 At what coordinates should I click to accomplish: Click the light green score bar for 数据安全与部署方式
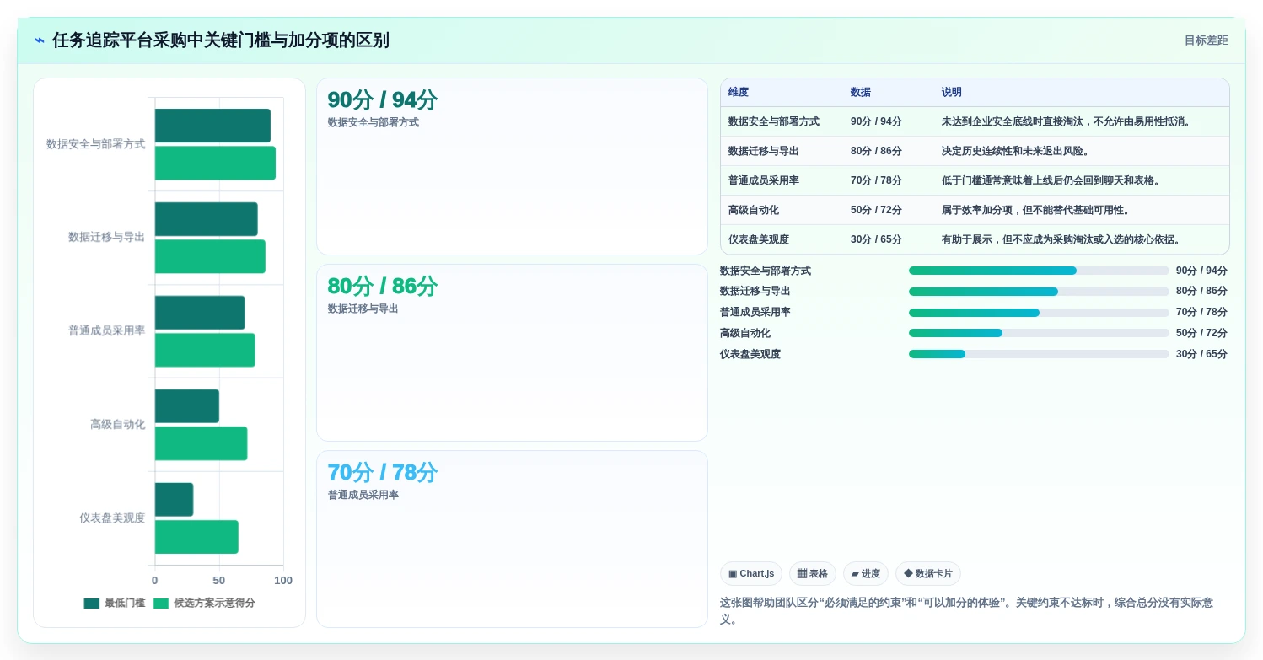[215, 163]
